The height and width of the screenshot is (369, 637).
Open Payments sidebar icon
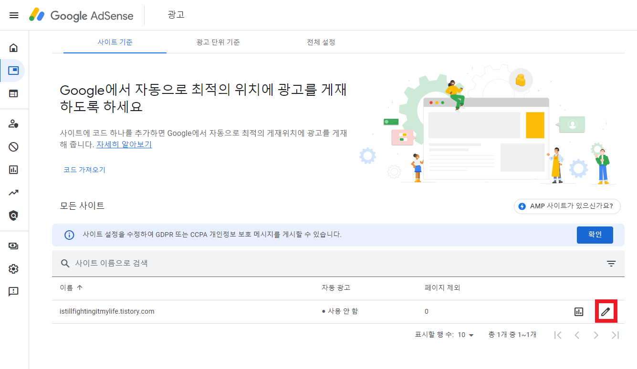pyautogui.click(x=13, y=246)
